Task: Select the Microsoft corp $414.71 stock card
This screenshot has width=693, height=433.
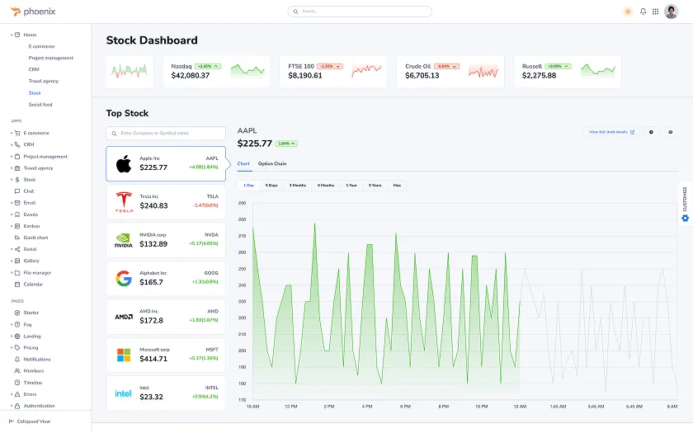Action: (166, 355)
